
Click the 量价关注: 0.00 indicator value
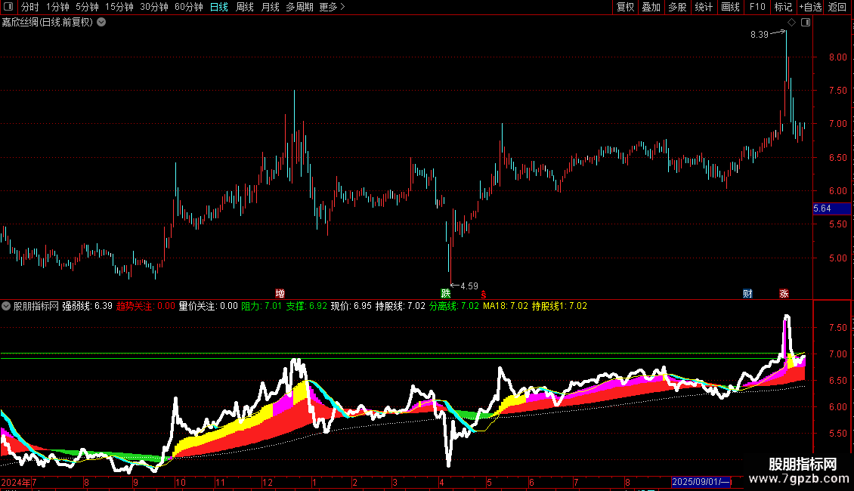click(209, 306)
